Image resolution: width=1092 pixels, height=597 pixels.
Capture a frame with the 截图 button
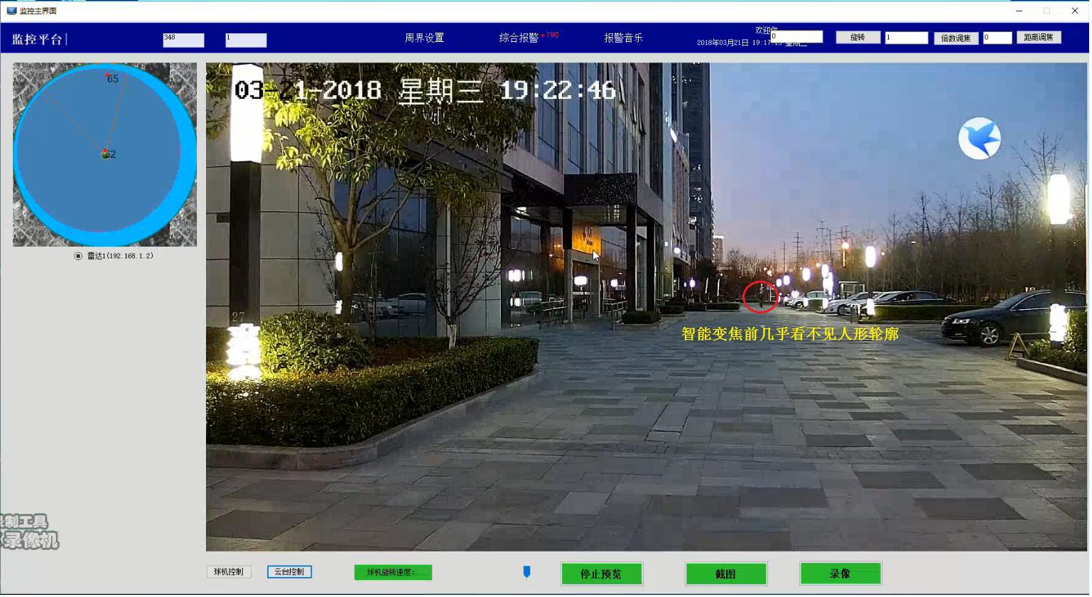click(726, 574)
